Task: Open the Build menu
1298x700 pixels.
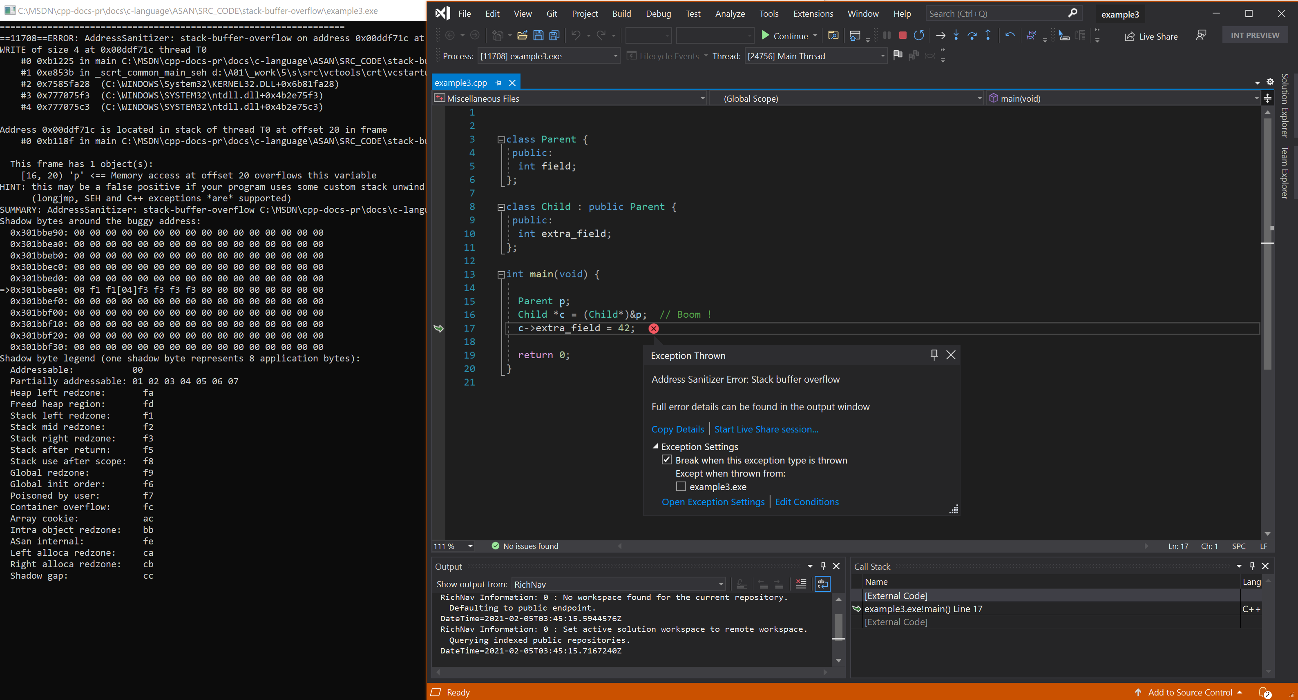Action: pos(620,14)
